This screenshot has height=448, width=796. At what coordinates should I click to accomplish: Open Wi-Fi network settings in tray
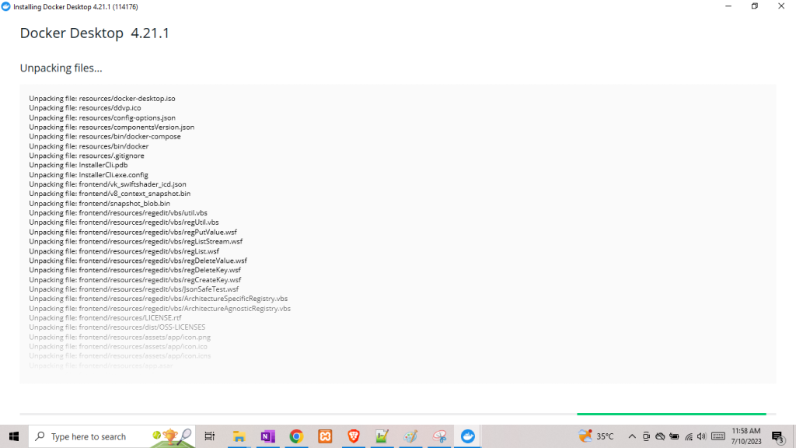point(689,436)
